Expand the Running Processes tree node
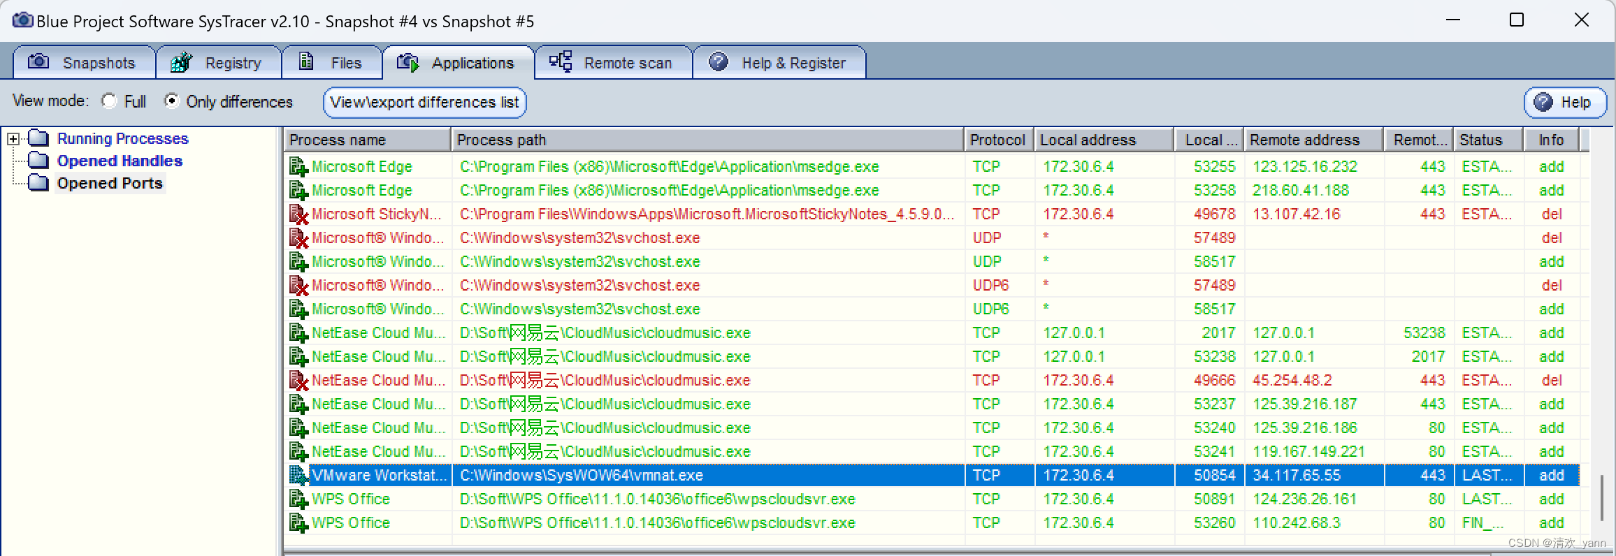The width and height of the screenshot is (1616, 556). pos(13,139)
